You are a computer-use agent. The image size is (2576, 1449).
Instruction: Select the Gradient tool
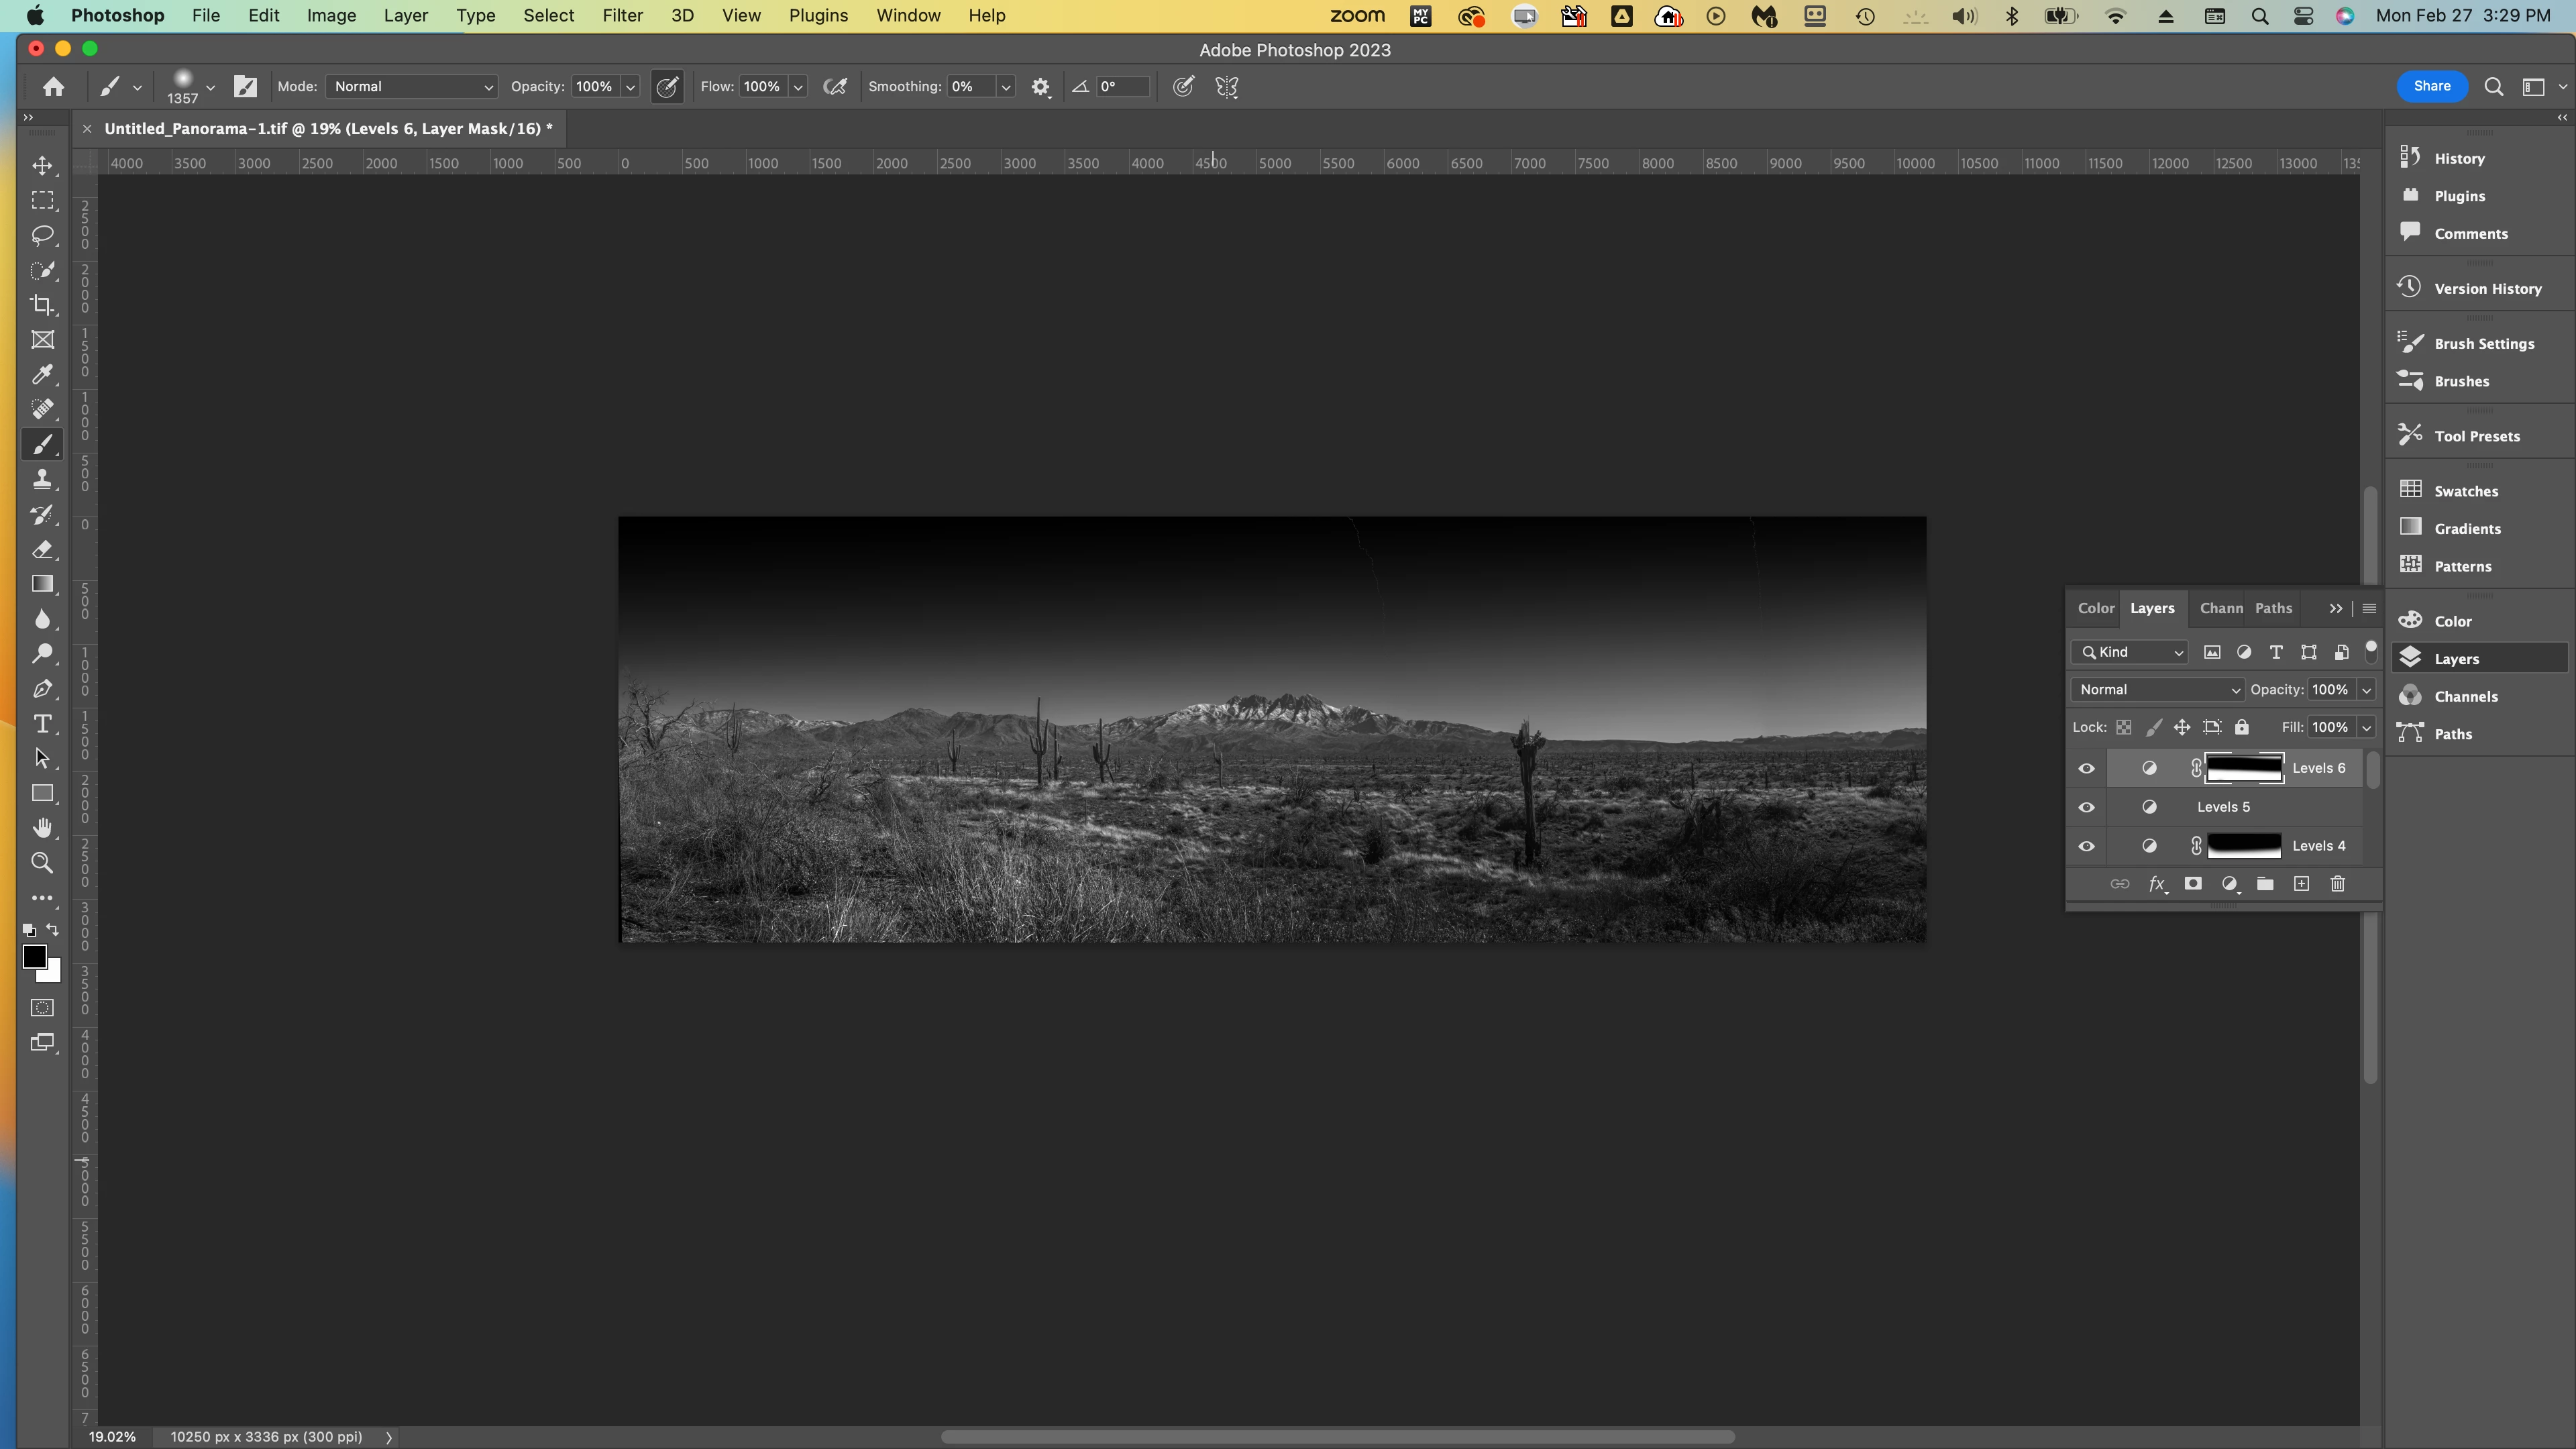pos(42,584)
